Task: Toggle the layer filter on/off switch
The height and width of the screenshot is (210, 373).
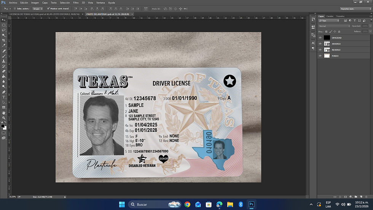Action: pyautogui.click(x=371, y=21)
